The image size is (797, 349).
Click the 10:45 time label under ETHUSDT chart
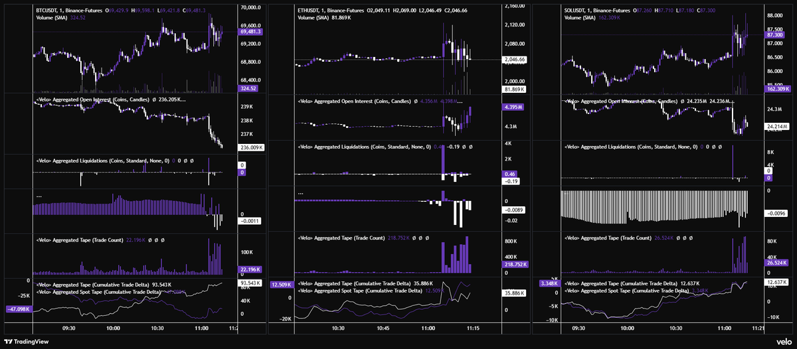click(383, 328)
